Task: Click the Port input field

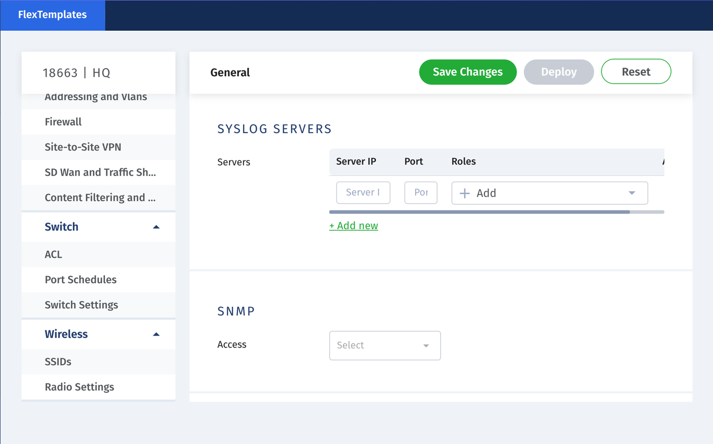Action: [x=421, y=192]
